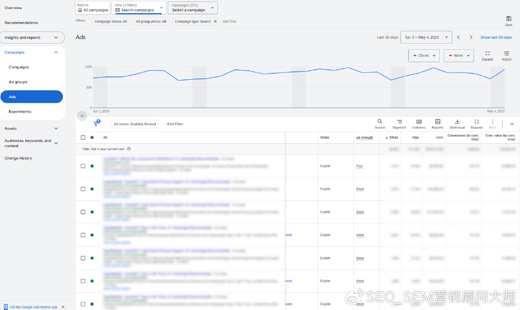Check the sixth ad row checkbox

point(83,281)
